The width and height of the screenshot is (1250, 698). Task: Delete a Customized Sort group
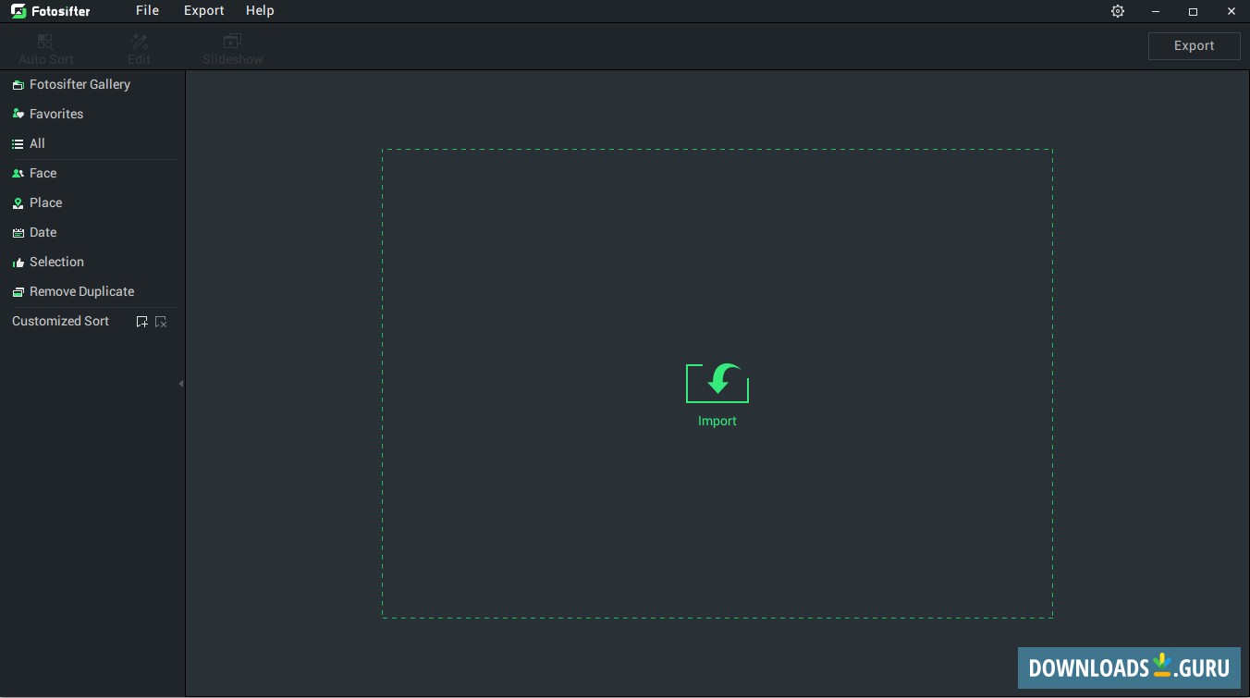(x=161, y=321)
